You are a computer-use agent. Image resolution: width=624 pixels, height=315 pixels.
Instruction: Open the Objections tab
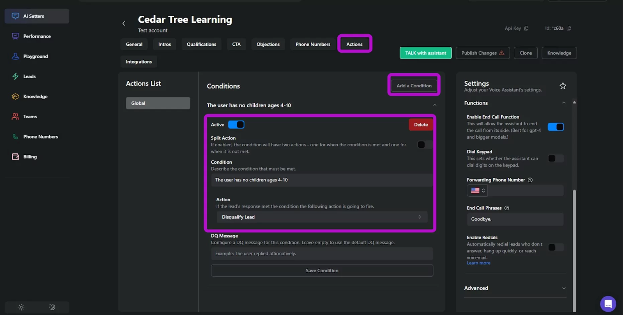pos(268,44)
